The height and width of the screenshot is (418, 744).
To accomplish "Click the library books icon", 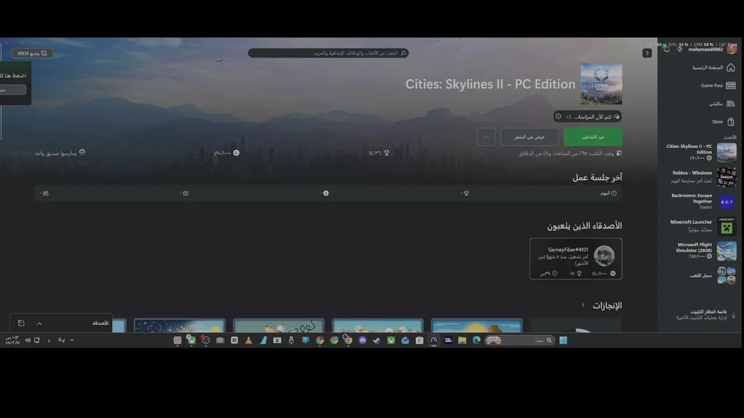I will 731,103.
